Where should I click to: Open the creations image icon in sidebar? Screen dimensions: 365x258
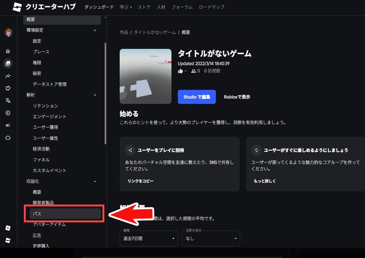click(8, 63)
